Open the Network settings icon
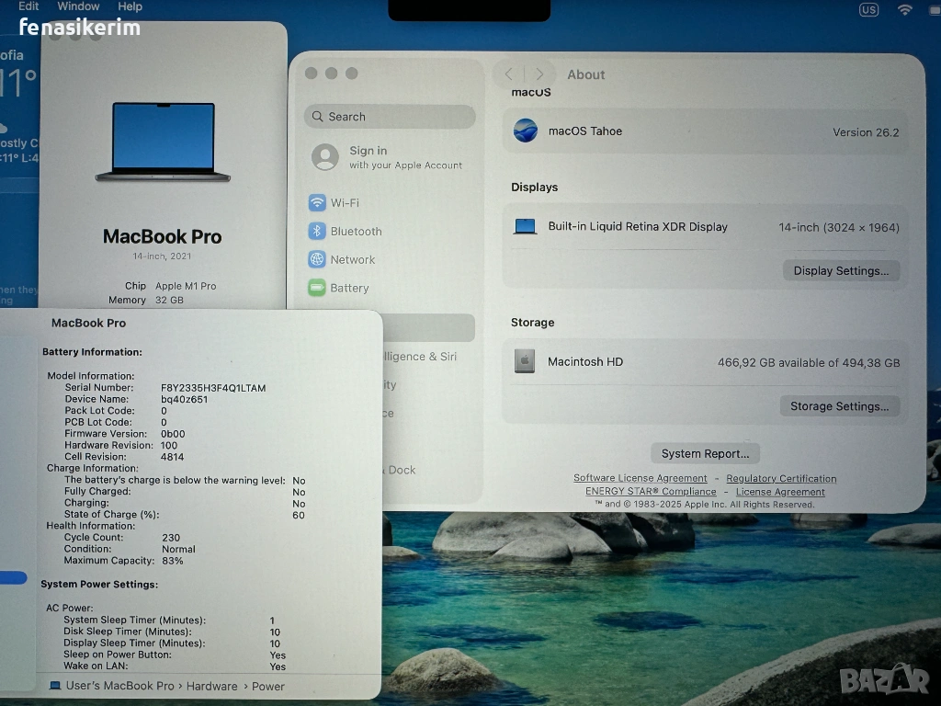The image size is (941, 706). tap(317, 260)
